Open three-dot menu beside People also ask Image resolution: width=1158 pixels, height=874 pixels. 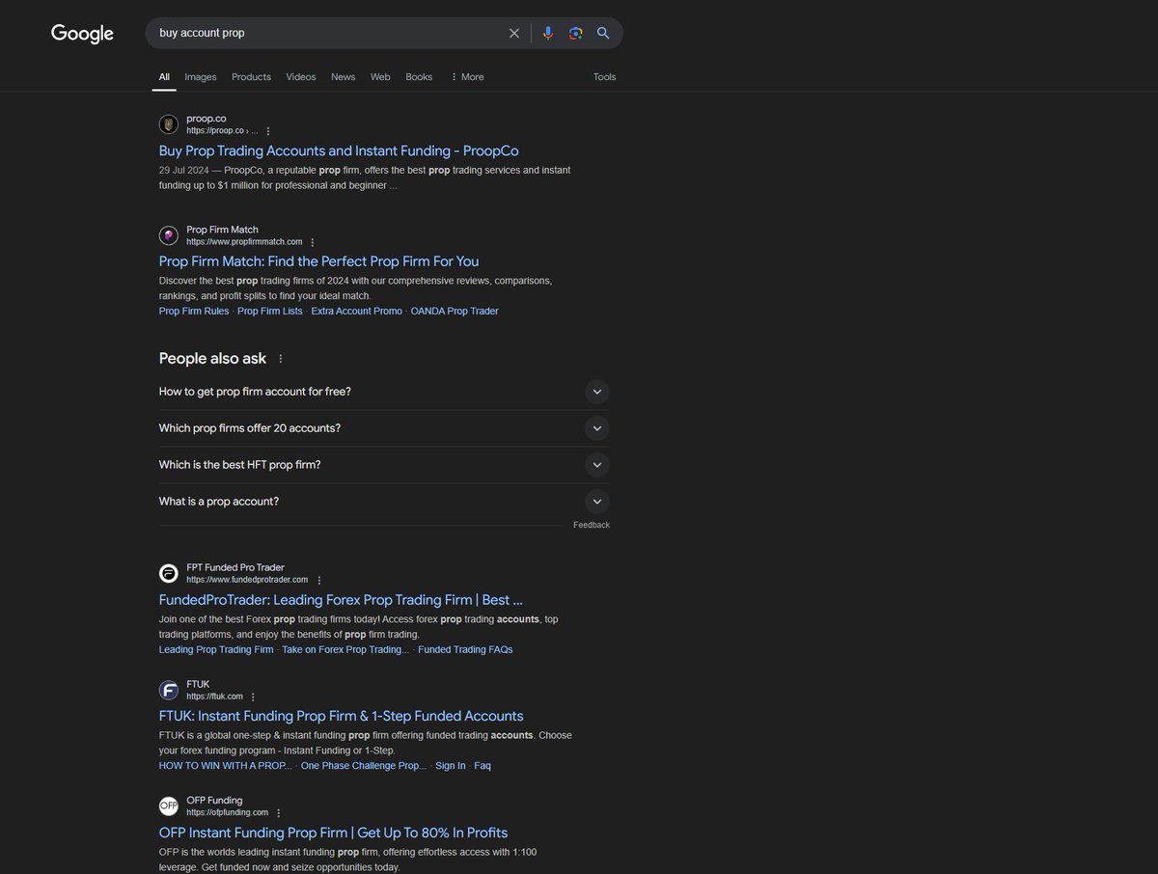coord(281,359)
